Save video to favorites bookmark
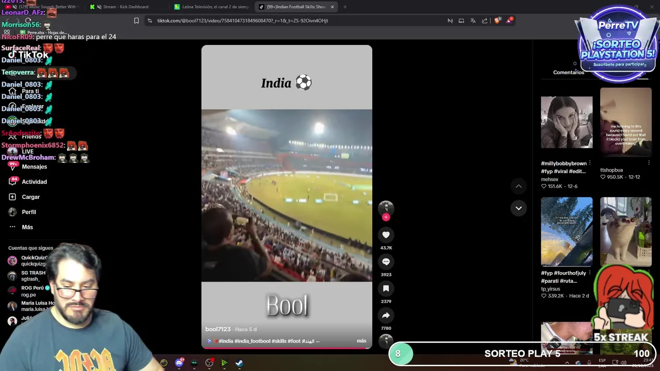The width and height of the screenshot is (660, 371). coord(386,289)
